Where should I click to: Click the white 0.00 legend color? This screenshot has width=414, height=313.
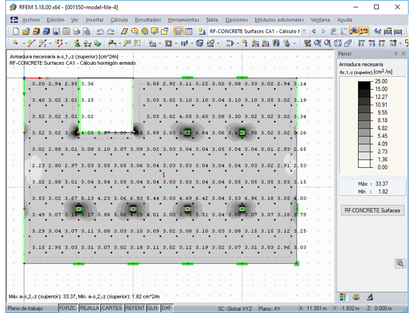(x=364, y=164)
